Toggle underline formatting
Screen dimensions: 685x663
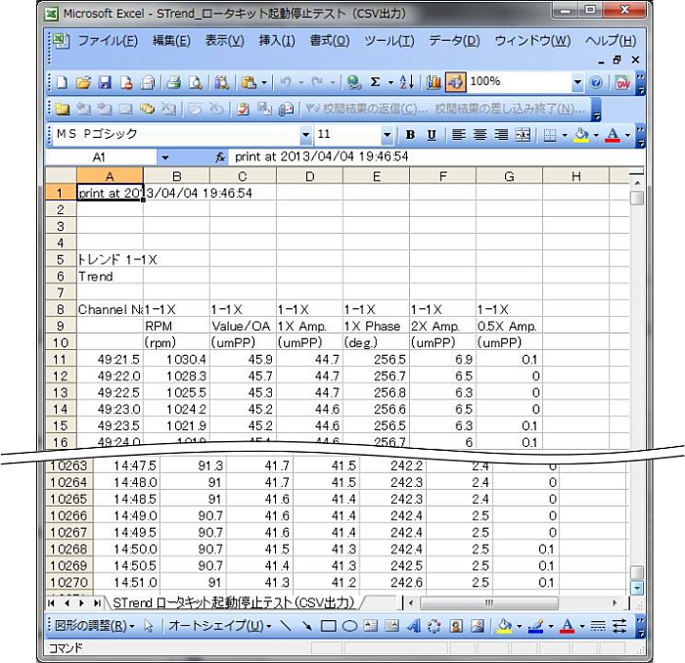432,135
